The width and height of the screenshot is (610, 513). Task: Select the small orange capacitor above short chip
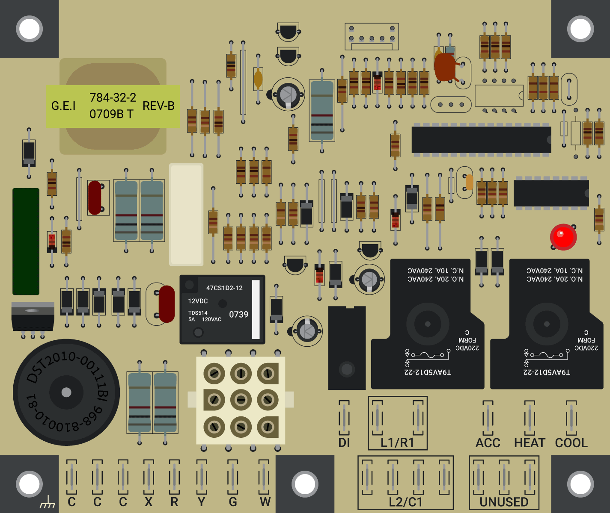(x=469, y=182)
